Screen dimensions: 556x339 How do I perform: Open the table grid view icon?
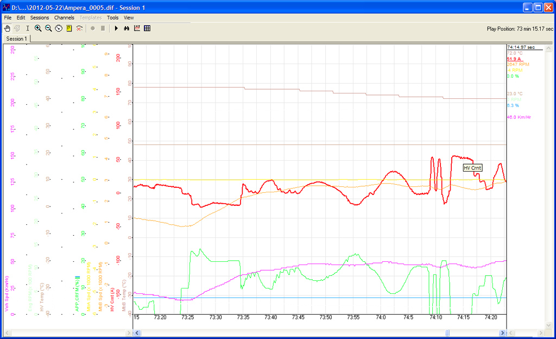coord(147,28)
